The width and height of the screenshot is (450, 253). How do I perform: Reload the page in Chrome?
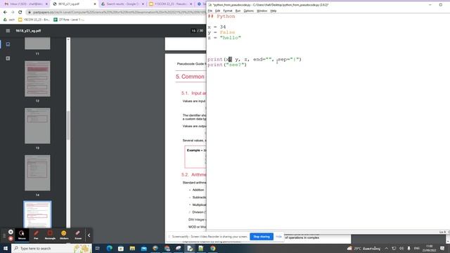click(x=20, y=13)
